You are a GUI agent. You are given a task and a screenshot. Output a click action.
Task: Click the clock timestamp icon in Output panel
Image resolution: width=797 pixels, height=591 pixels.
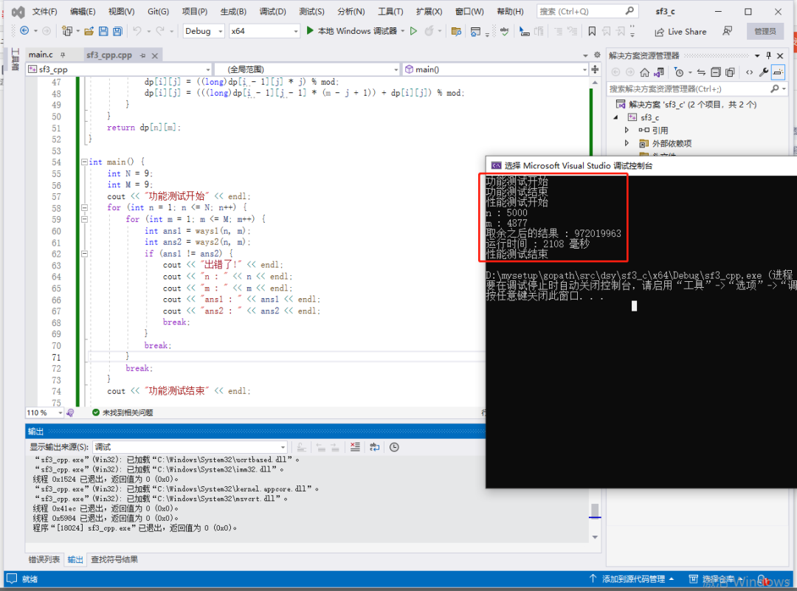[x=394, y=447]
